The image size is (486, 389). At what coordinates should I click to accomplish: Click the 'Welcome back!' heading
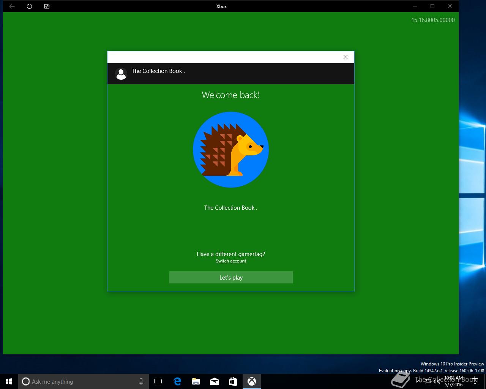(x=231, y=95)
